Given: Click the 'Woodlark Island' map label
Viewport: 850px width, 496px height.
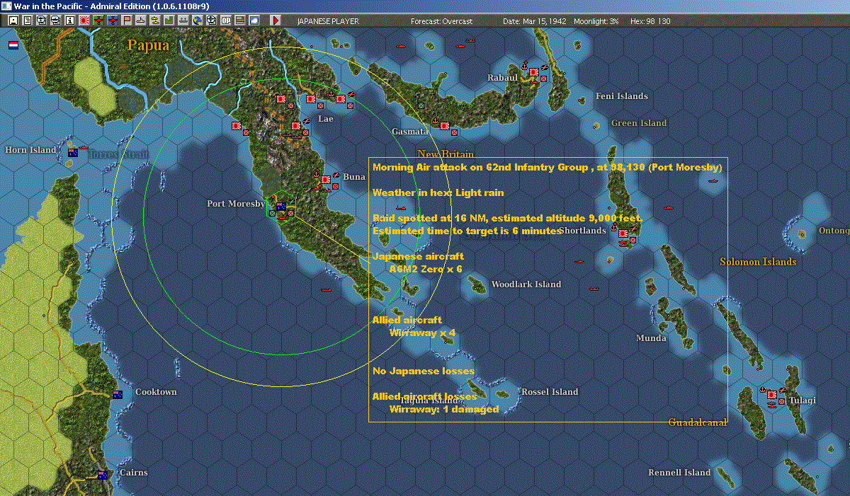Looking at the screenshot, I should [526, 284].
